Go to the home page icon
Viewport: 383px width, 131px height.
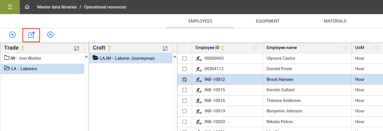[x=27, y=7]
